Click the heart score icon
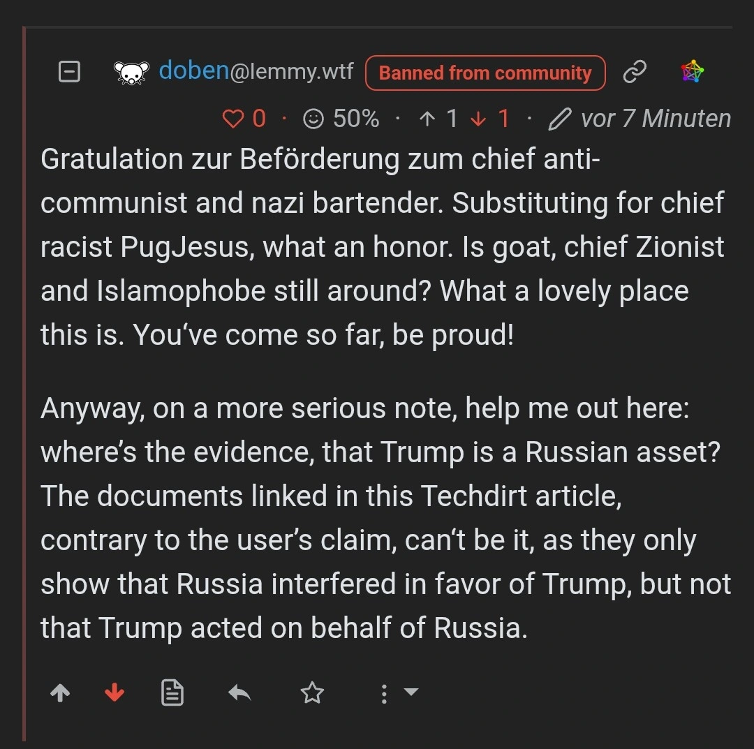The width and height of the screenshot is (754, 749). click(232, 118)
